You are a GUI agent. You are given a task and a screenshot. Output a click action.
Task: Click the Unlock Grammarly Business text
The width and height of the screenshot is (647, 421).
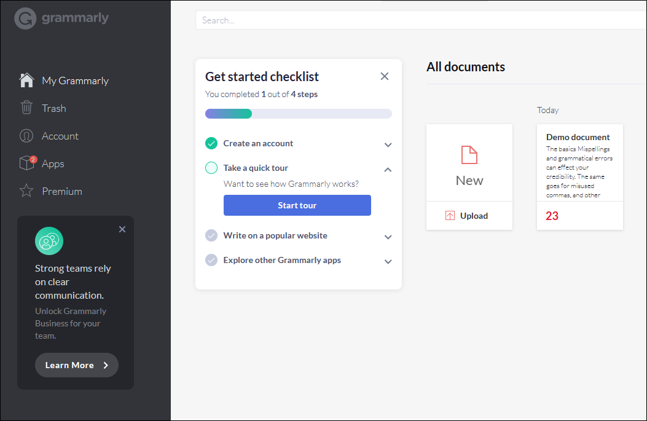(x=71, y=323)
